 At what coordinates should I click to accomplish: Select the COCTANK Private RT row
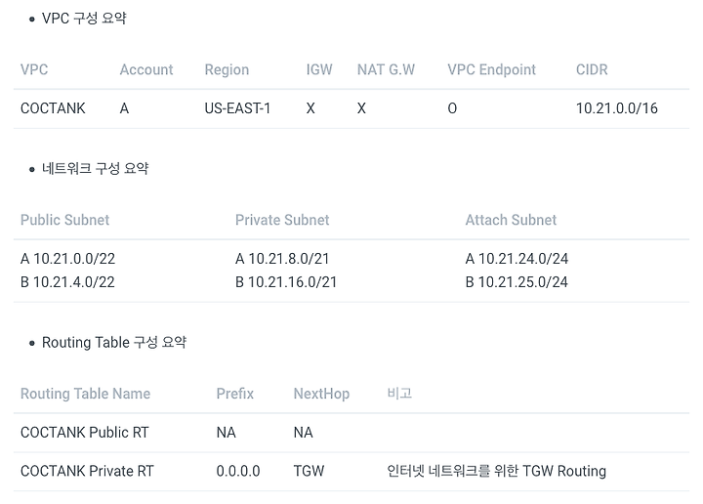(87, 471)
